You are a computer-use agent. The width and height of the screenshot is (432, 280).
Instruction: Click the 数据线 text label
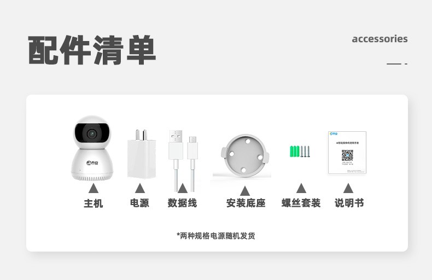(183, 203)
